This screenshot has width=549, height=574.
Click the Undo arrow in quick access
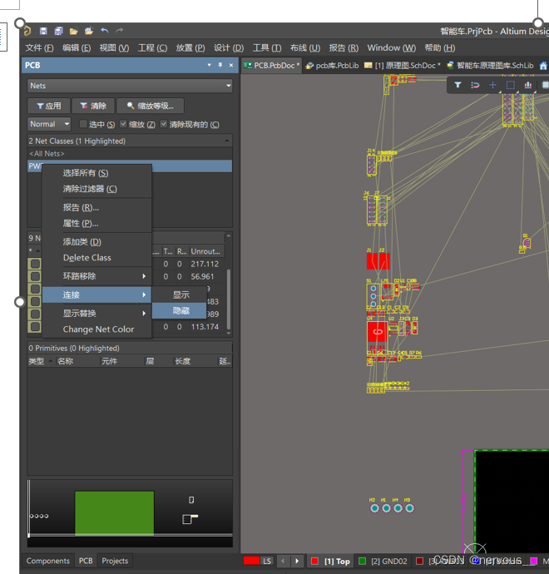click(104, 32)
